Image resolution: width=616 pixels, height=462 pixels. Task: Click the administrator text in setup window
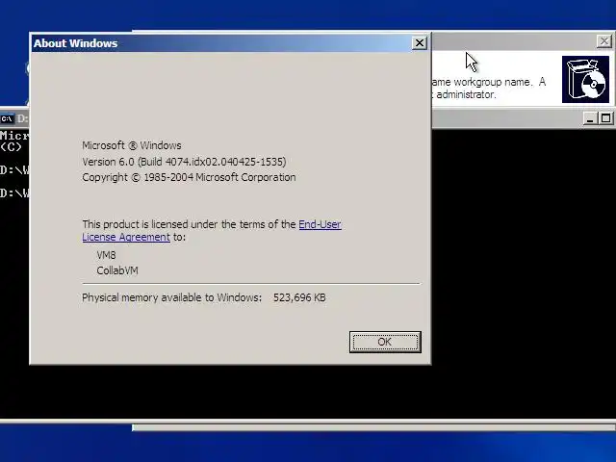click(x=466, y=94)
